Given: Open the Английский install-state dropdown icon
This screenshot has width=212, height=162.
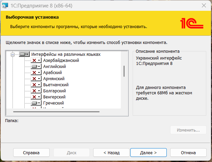Looking at the screenshot, I should [36, 67].
